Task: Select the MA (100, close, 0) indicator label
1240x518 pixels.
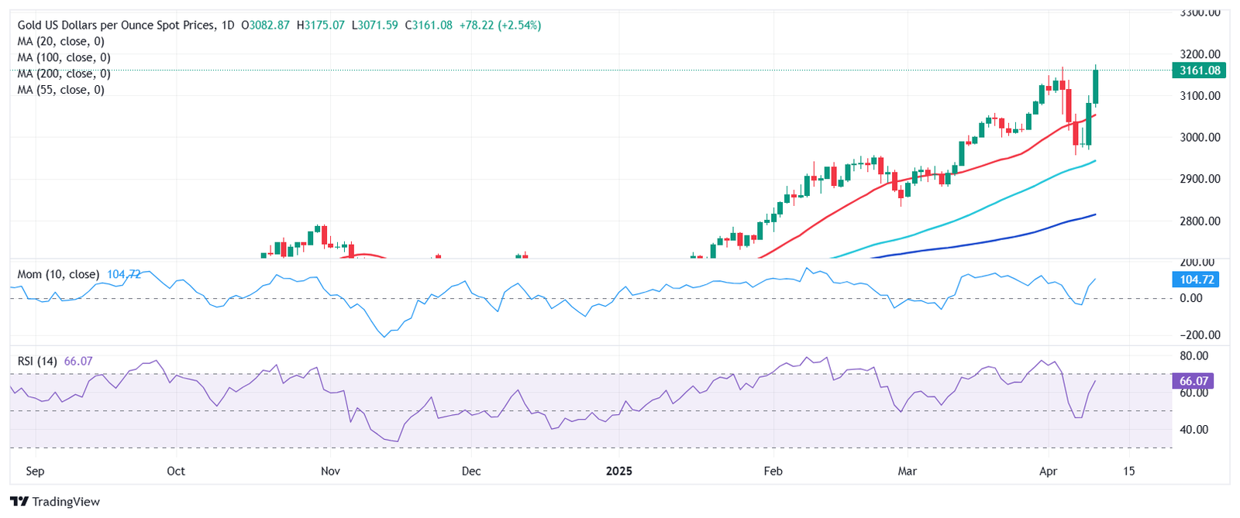Action: [x=64, y=57]
